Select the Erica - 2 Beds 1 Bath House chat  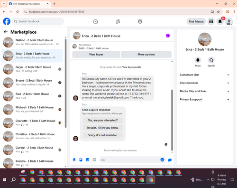[x=32, y=56]
